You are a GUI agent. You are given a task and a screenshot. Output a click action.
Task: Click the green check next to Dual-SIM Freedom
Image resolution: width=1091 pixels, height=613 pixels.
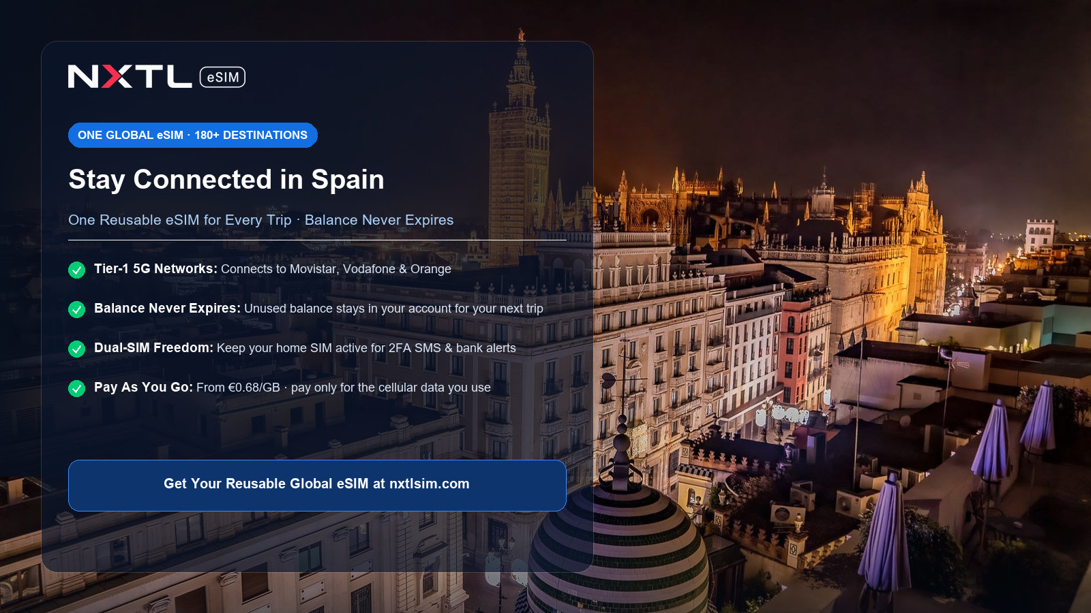[77, 349]
